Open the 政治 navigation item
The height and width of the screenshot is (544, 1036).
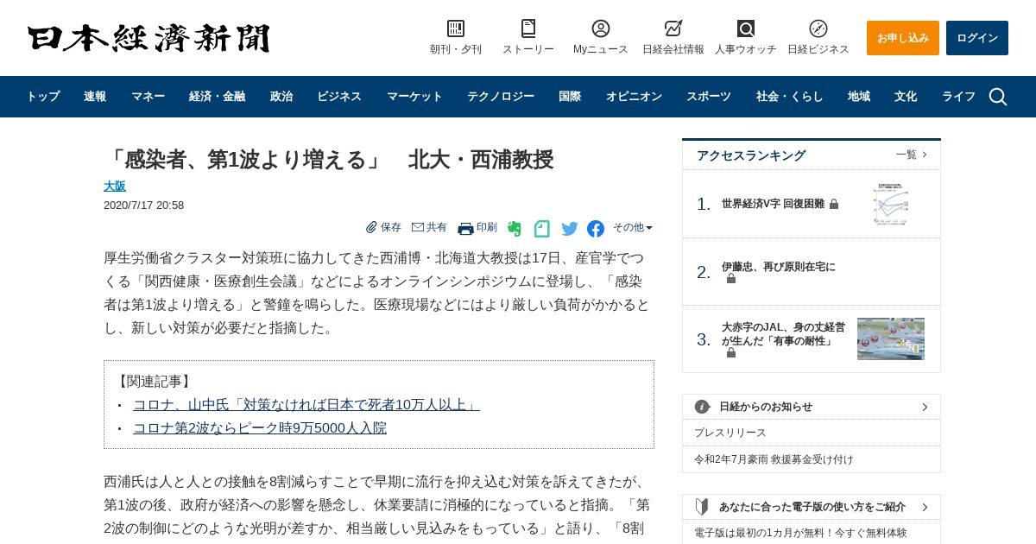[281, 97]
